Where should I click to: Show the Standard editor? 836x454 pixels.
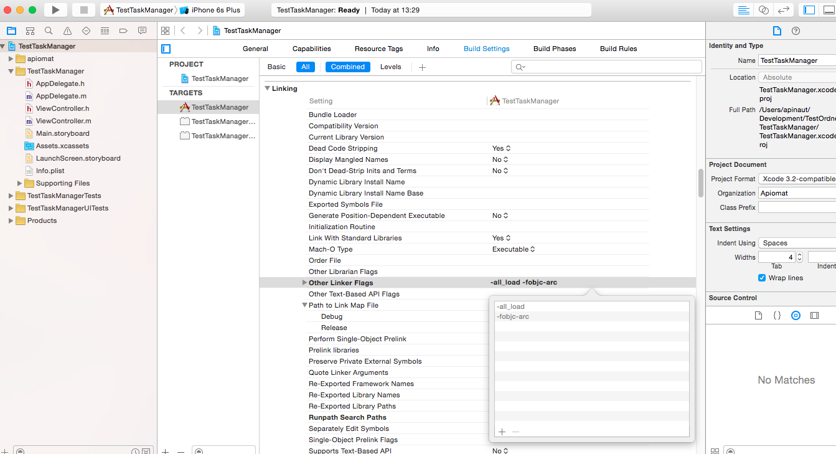click(743, 10)
